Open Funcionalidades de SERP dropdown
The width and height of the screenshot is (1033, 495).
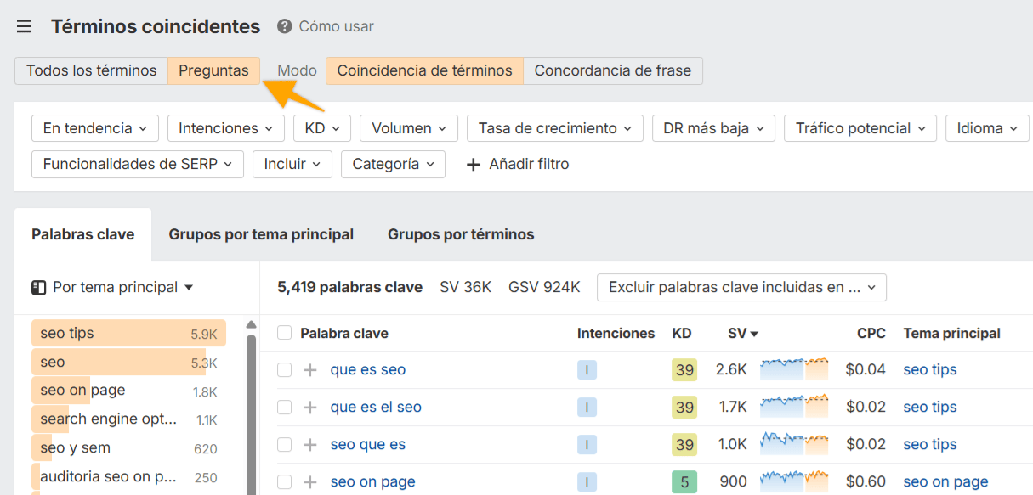click(138, 165)
